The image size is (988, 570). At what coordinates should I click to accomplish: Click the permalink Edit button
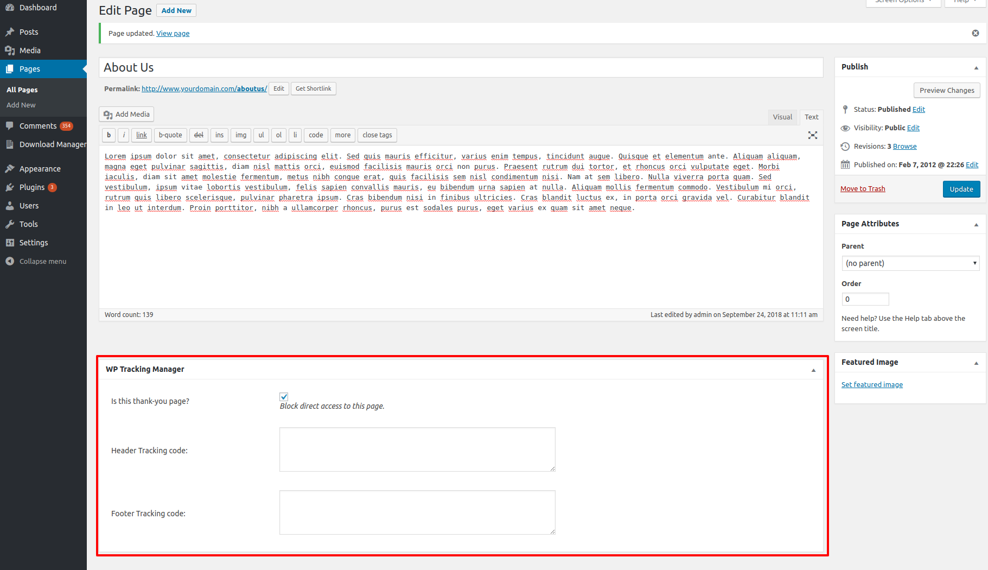(x=279, y=88)
